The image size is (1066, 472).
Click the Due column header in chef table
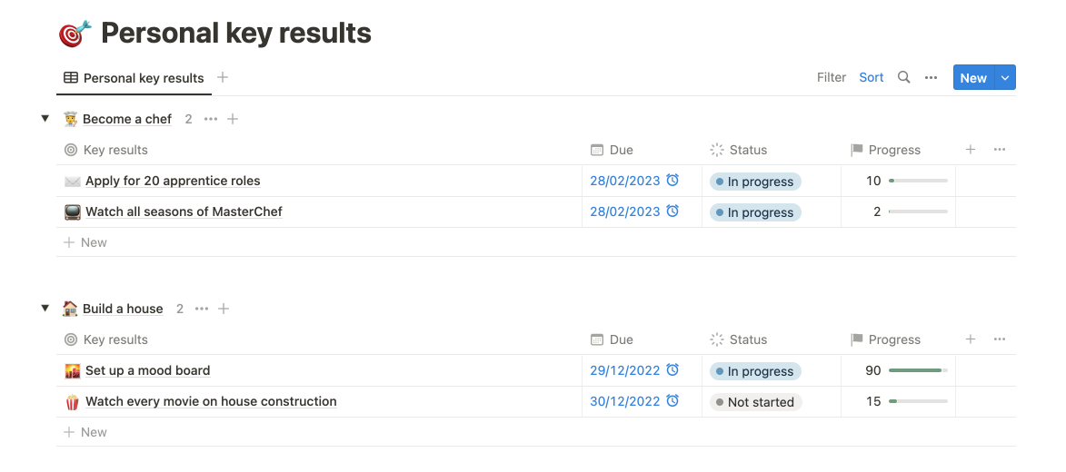(622, 150)
